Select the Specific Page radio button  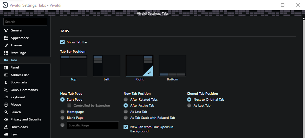coord(63,125)
